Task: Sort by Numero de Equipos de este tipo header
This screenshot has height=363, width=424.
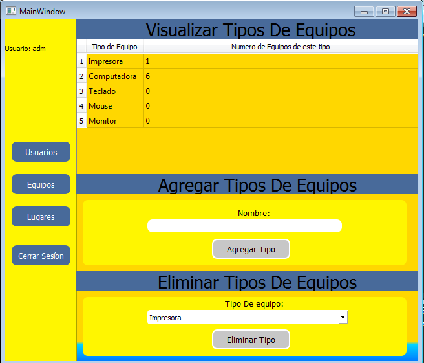Action: (281, 47)
